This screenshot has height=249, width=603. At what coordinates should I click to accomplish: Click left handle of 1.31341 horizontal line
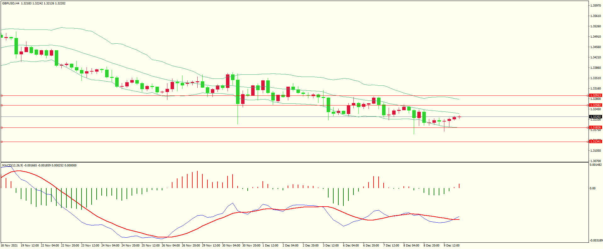[x=2, y=142]
